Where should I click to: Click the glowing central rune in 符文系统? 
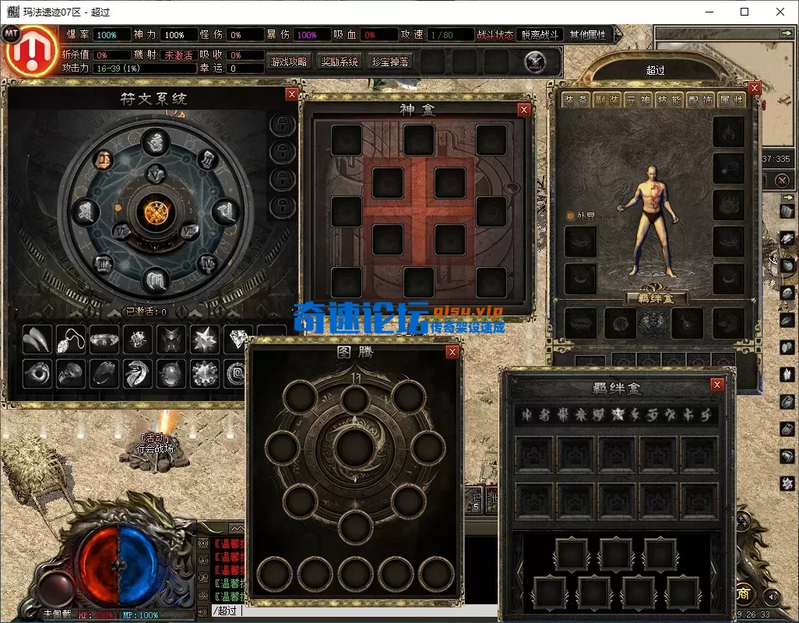click(160, 211)
